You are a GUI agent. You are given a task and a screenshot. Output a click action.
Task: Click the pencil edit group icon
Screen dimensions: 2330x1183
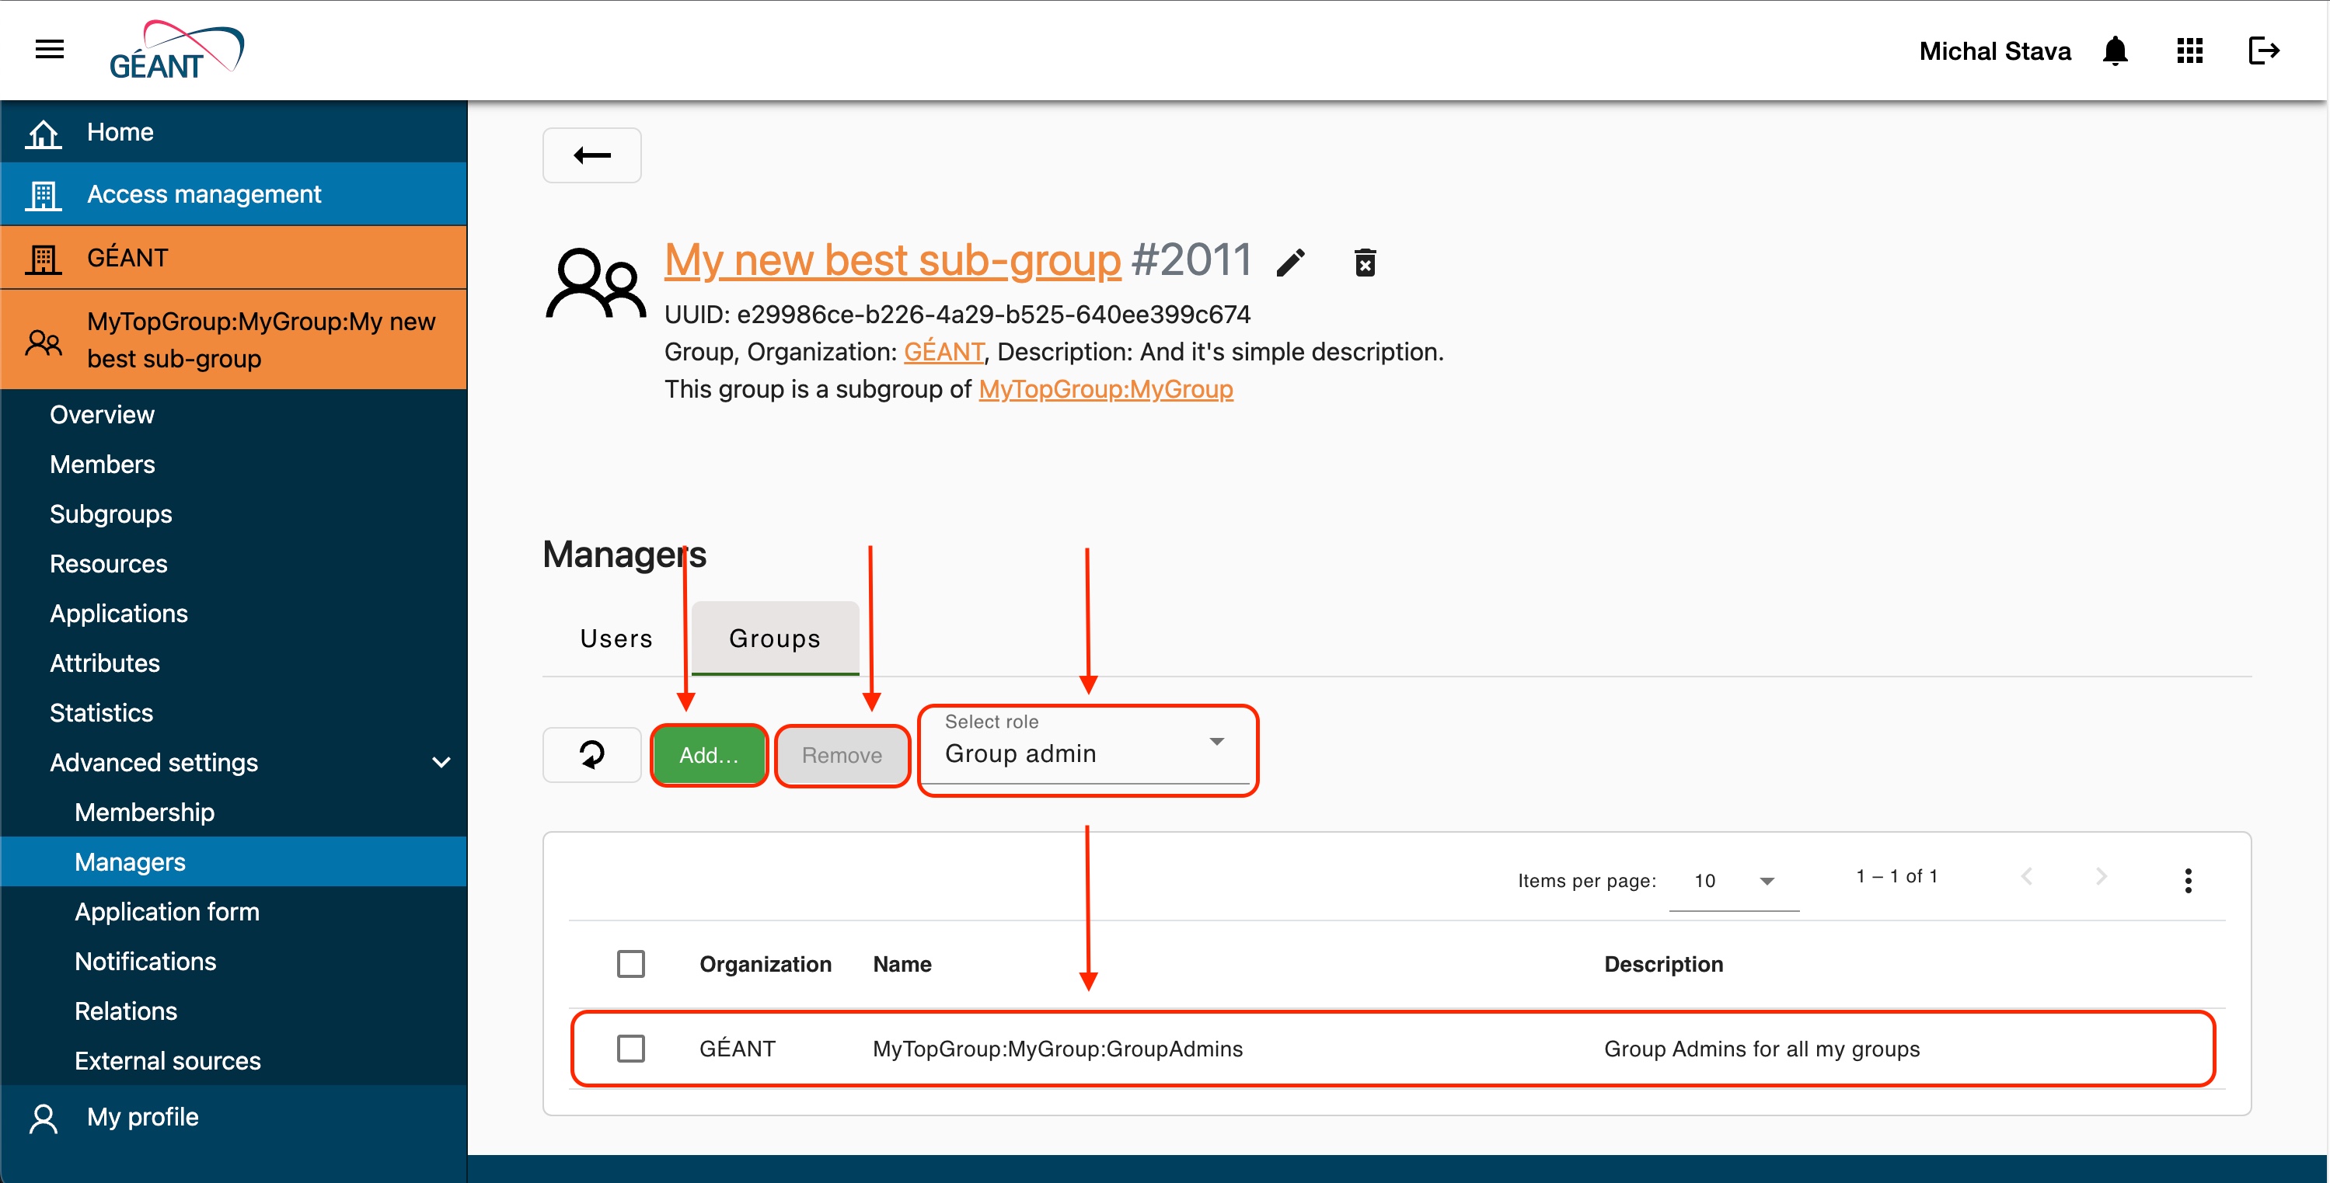point(1291,262)
